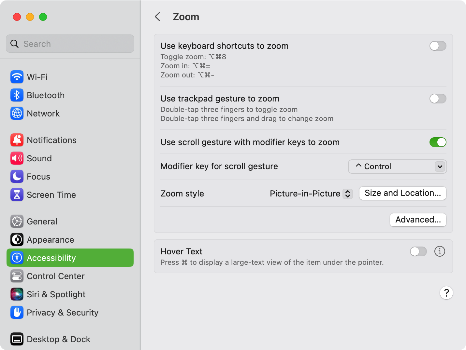Go back with the chevron arrow
The height and width of the screenshot is (350, 466).
point(158,17)
